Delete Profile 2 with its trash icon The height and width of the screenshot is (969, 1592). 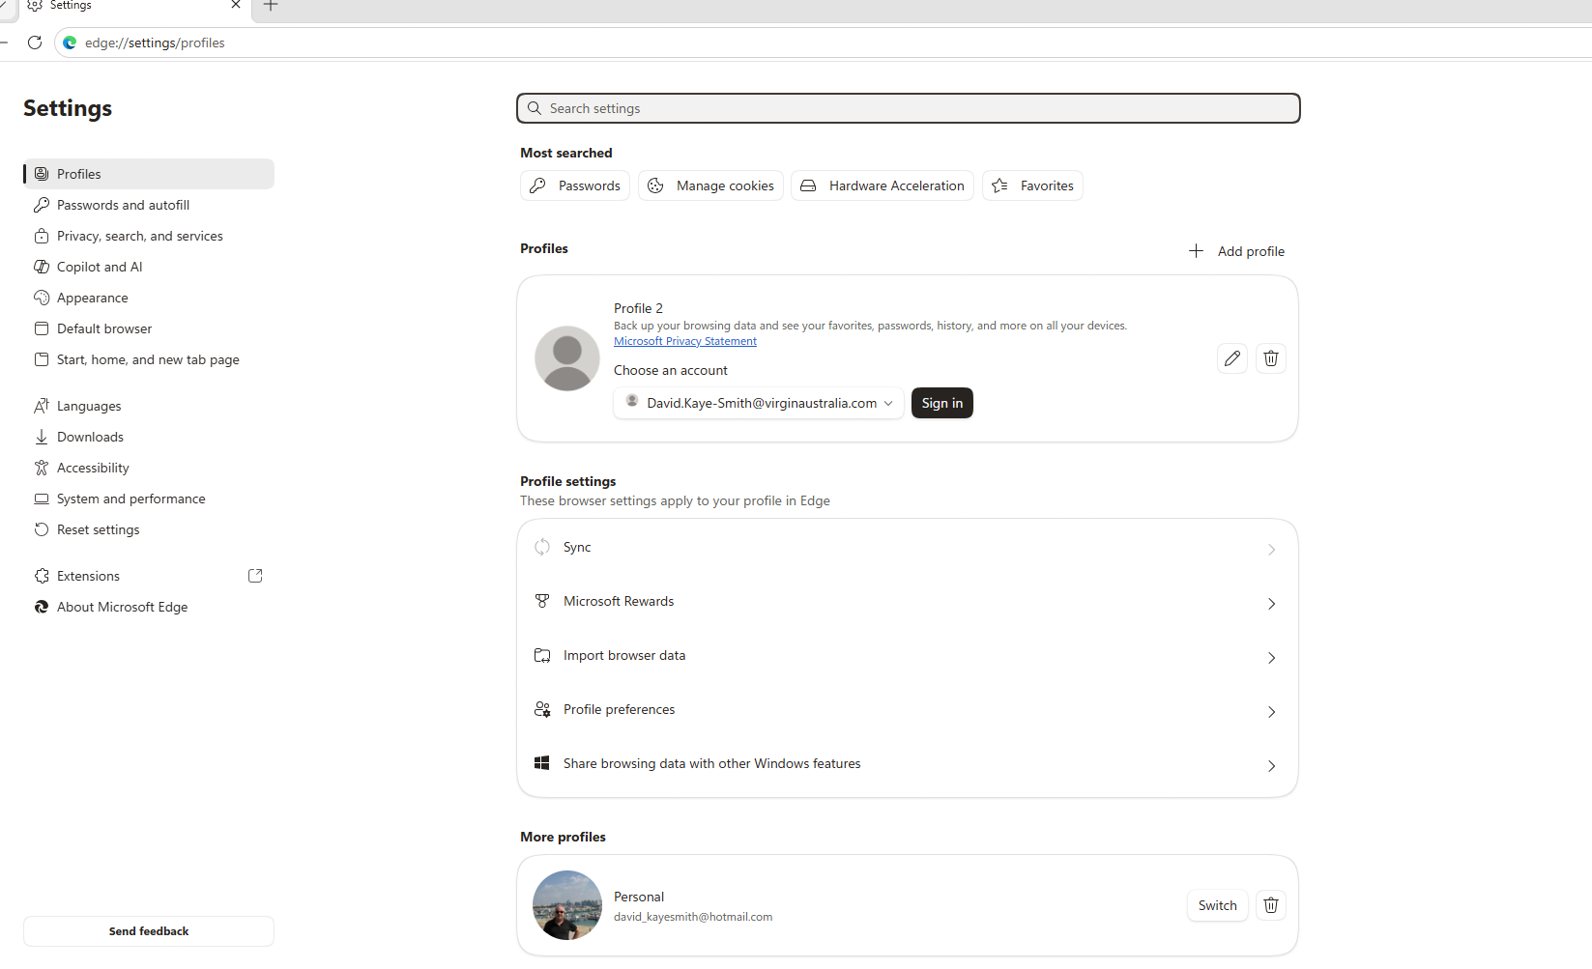click(x=1271, y=358)
